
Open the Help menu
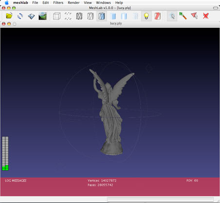(119, 2)
